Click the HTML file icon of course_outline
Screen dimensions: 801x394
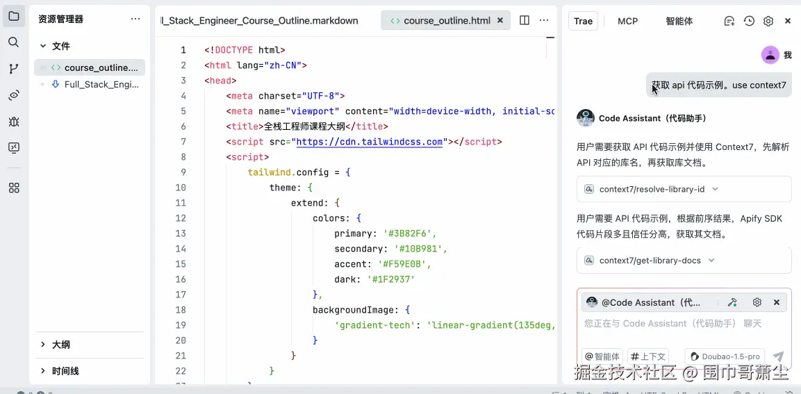click(x=56, y=67)
